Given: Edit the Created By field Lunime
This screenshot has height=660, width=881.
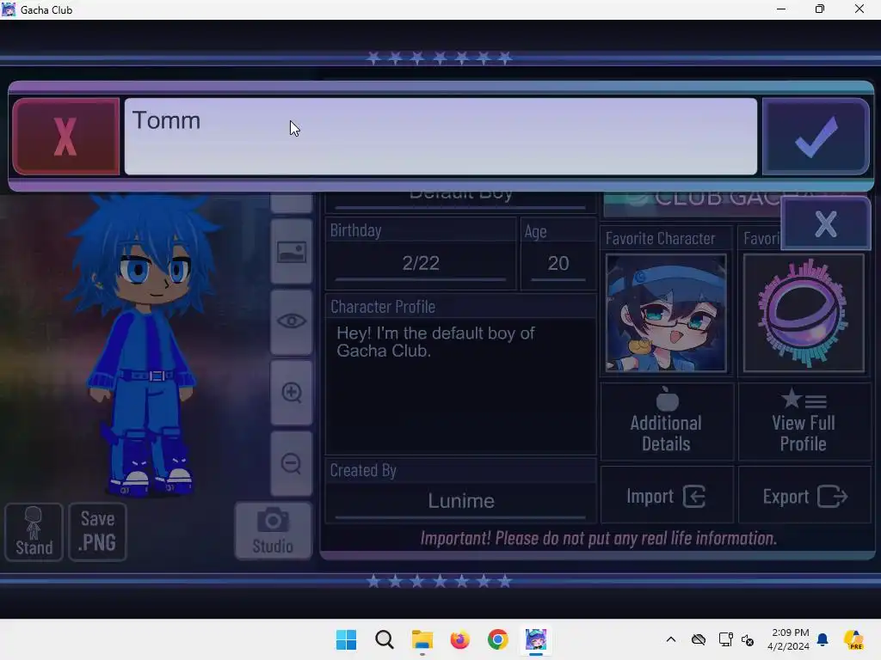Looking at the screenshot, I should 461,501.
